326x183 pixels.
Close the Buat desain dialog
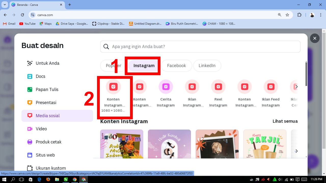315,38
